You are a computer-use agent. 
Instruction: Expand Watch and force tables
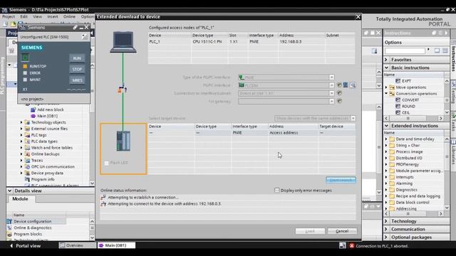(x=21, y=148)
